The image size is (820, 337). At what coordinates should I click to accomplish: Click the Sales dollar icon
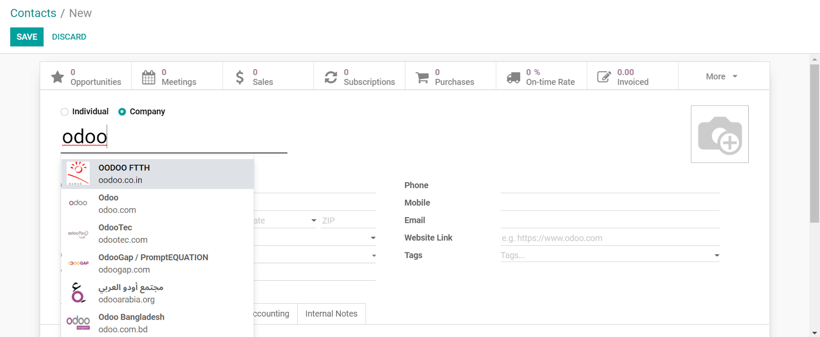pos(239,77)
